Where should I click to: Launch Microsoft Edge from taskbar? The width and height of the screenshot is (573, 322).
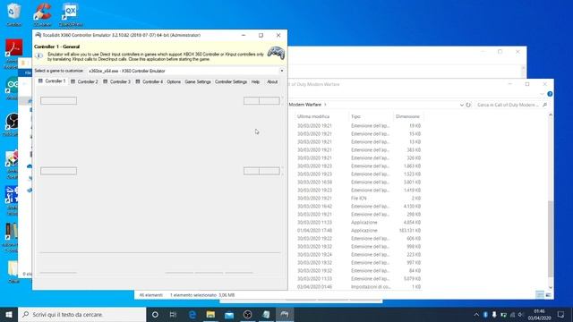[x=192, y=314]
